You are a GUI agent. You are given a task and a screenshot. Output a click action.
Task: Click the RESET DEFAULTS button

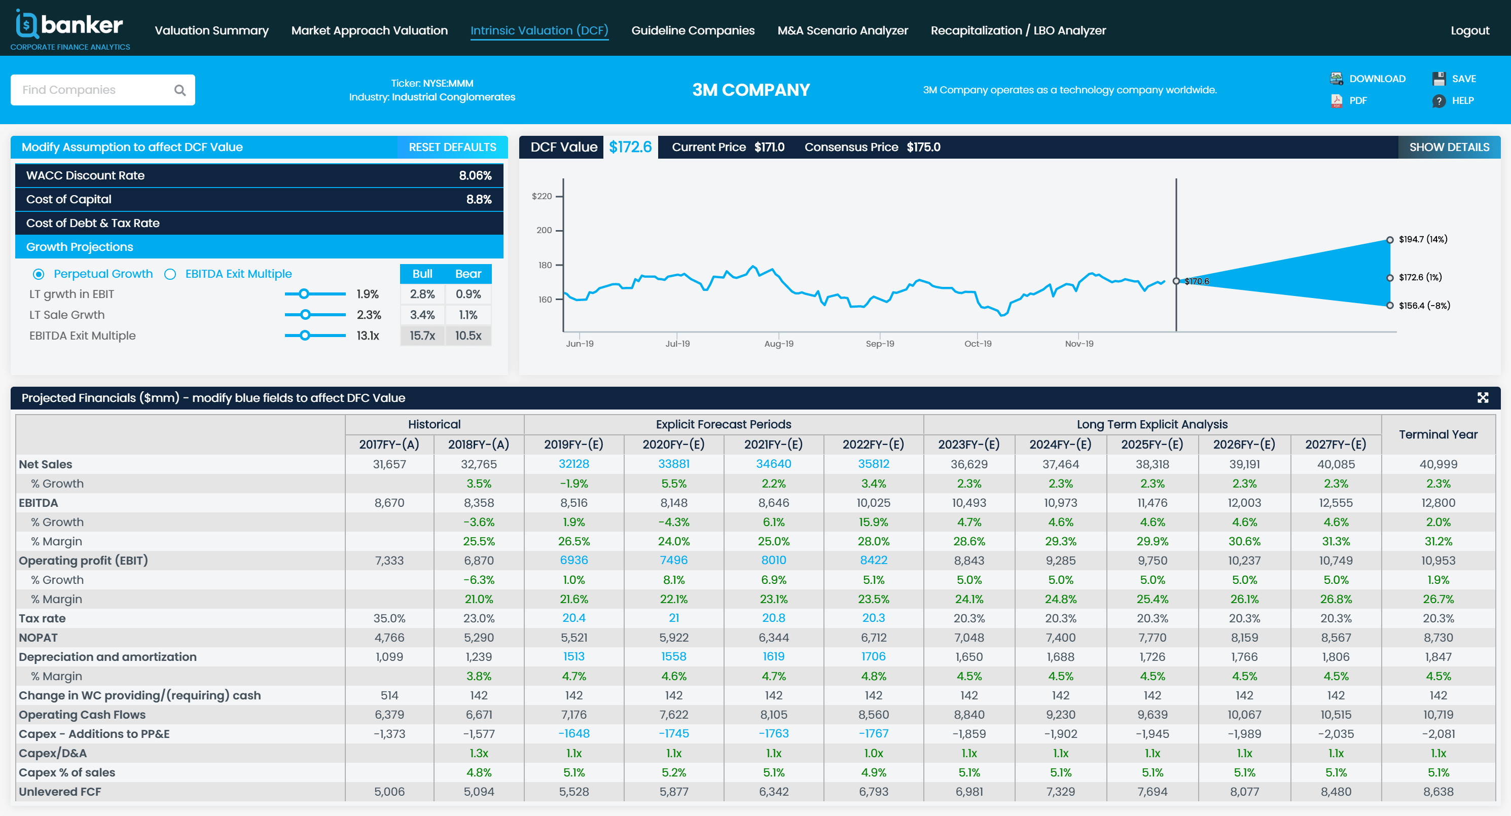tap(452, 147)
